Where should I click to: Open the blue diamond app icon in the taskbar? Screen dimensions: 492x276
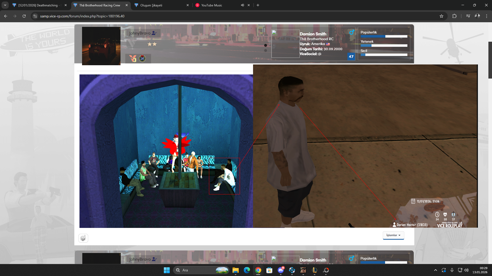[x=292, y=270]
